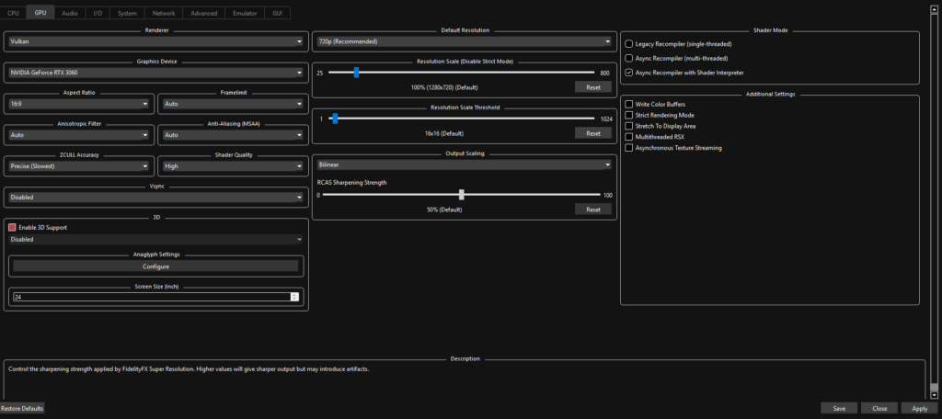Open the Output Scaling Bilinear dropdown

tap(465, 164)
